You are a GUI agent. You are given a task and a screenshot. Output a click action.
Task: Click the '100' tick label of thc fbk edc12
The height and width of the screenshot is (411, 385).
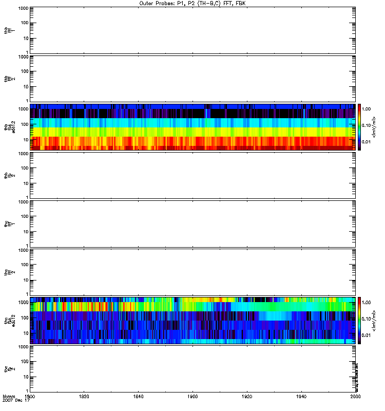pyautogui.click(x=25, y=317)
